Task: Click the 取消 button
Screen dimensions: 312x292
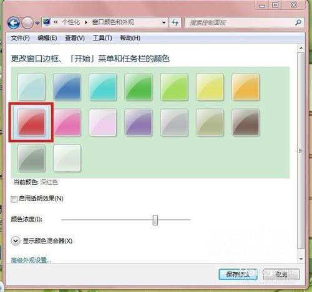Action: pos(281,275)
